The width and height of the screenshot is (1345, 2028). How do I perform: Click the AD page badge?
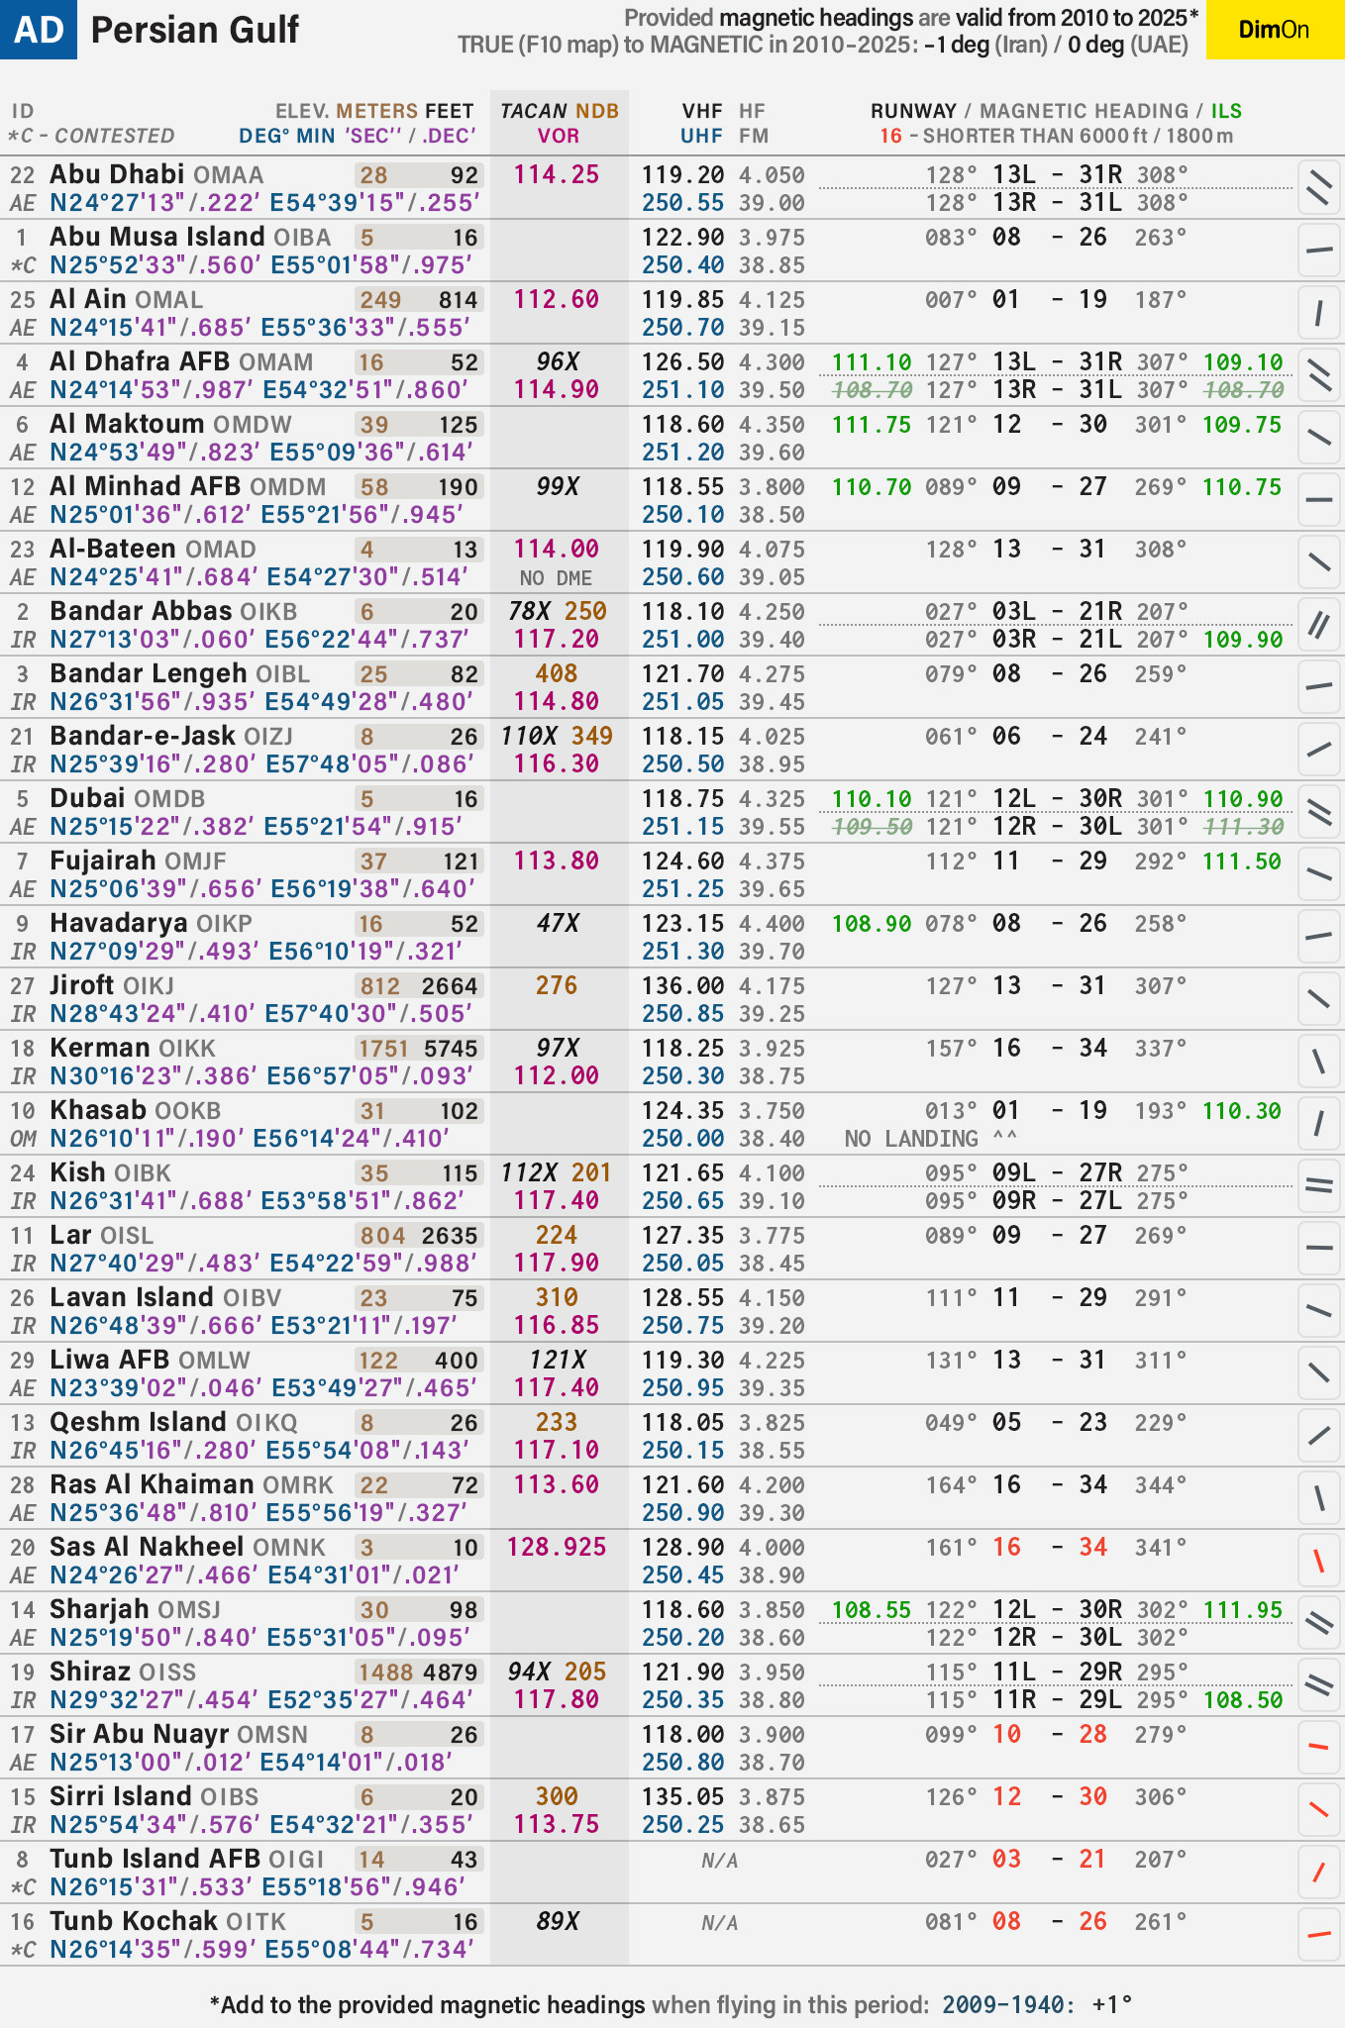coord(39,30)
